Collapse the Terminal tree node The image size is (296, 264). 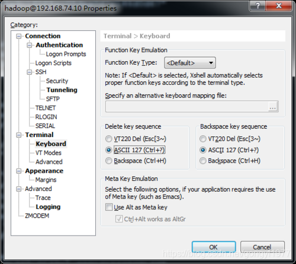(x=19, y=135)
